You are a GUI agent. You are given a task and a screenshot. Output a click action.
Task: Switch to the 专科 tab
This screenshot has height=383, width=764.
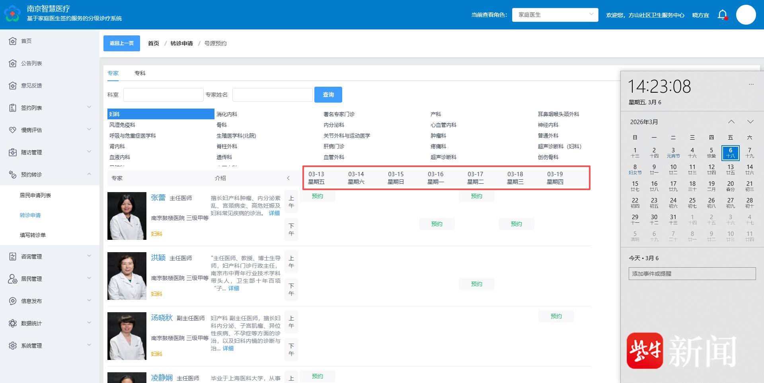[x=140, y=73]
